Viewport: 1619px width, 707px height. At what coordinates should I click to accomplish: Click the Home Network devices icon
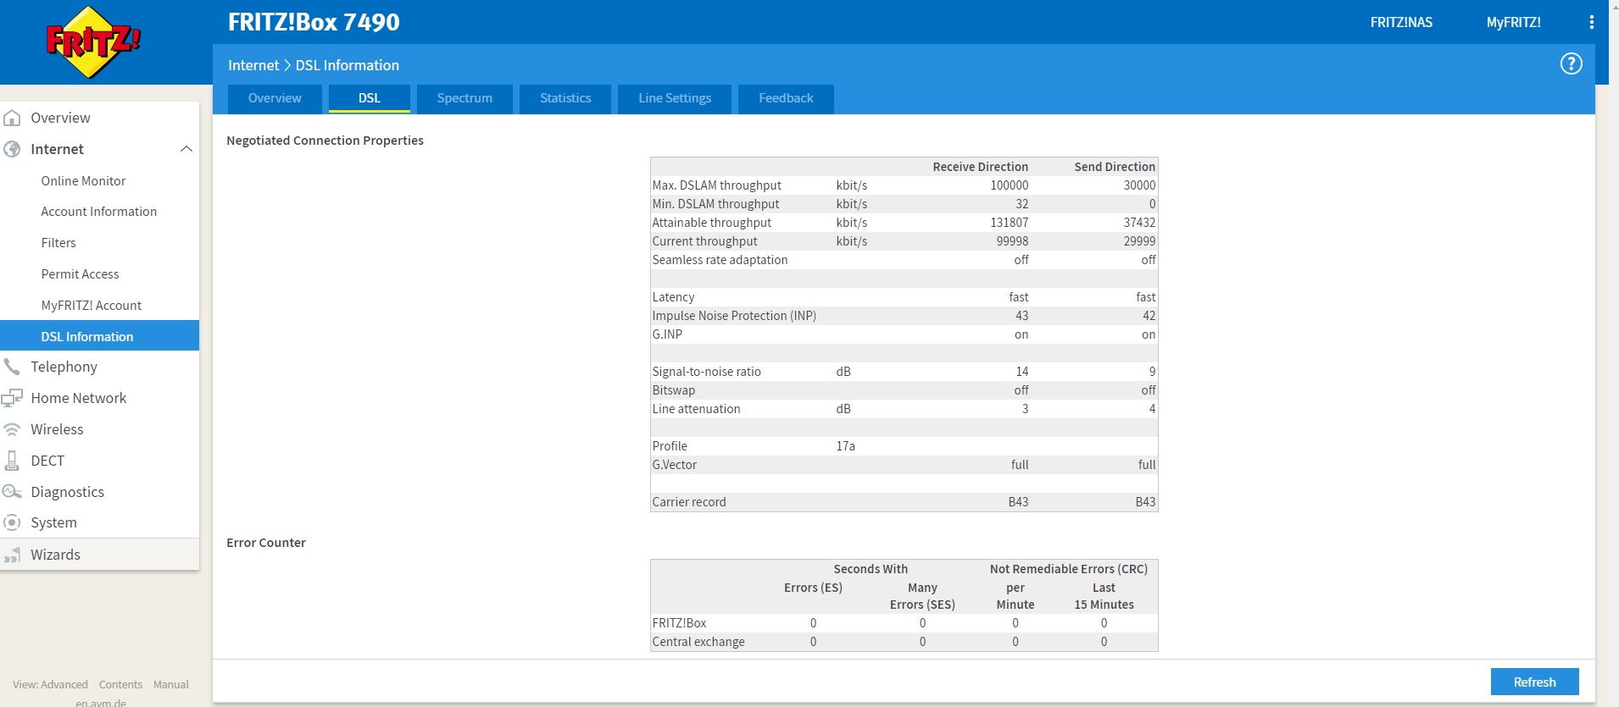point(13,398)
